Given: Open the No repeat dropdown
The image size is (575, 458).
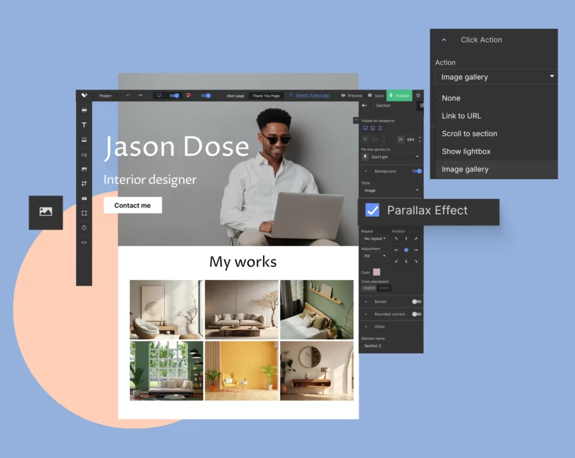Looking at the screenshot, I should pos(373,238).
